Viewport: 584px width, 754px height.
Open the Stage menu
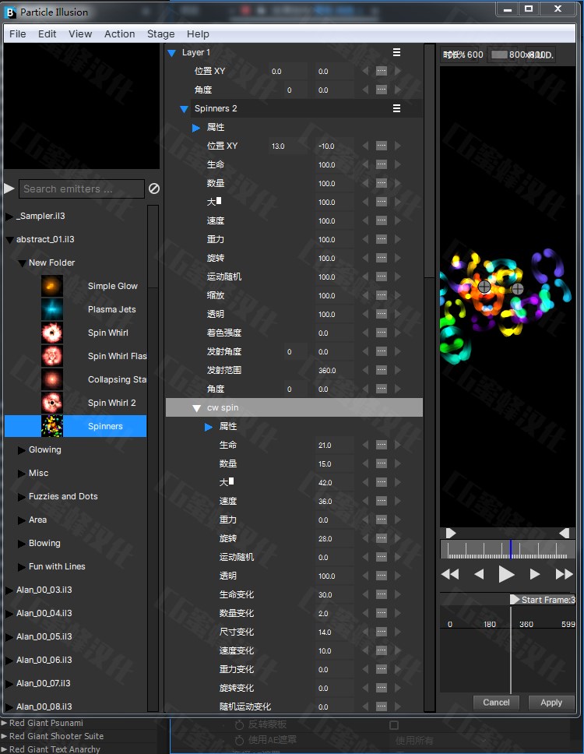160,34
